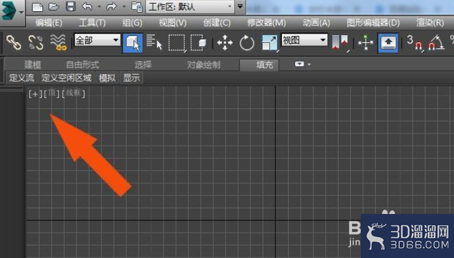Open the 组(G) menu
The height and width of the screenshot is (258, 454).
132,23
